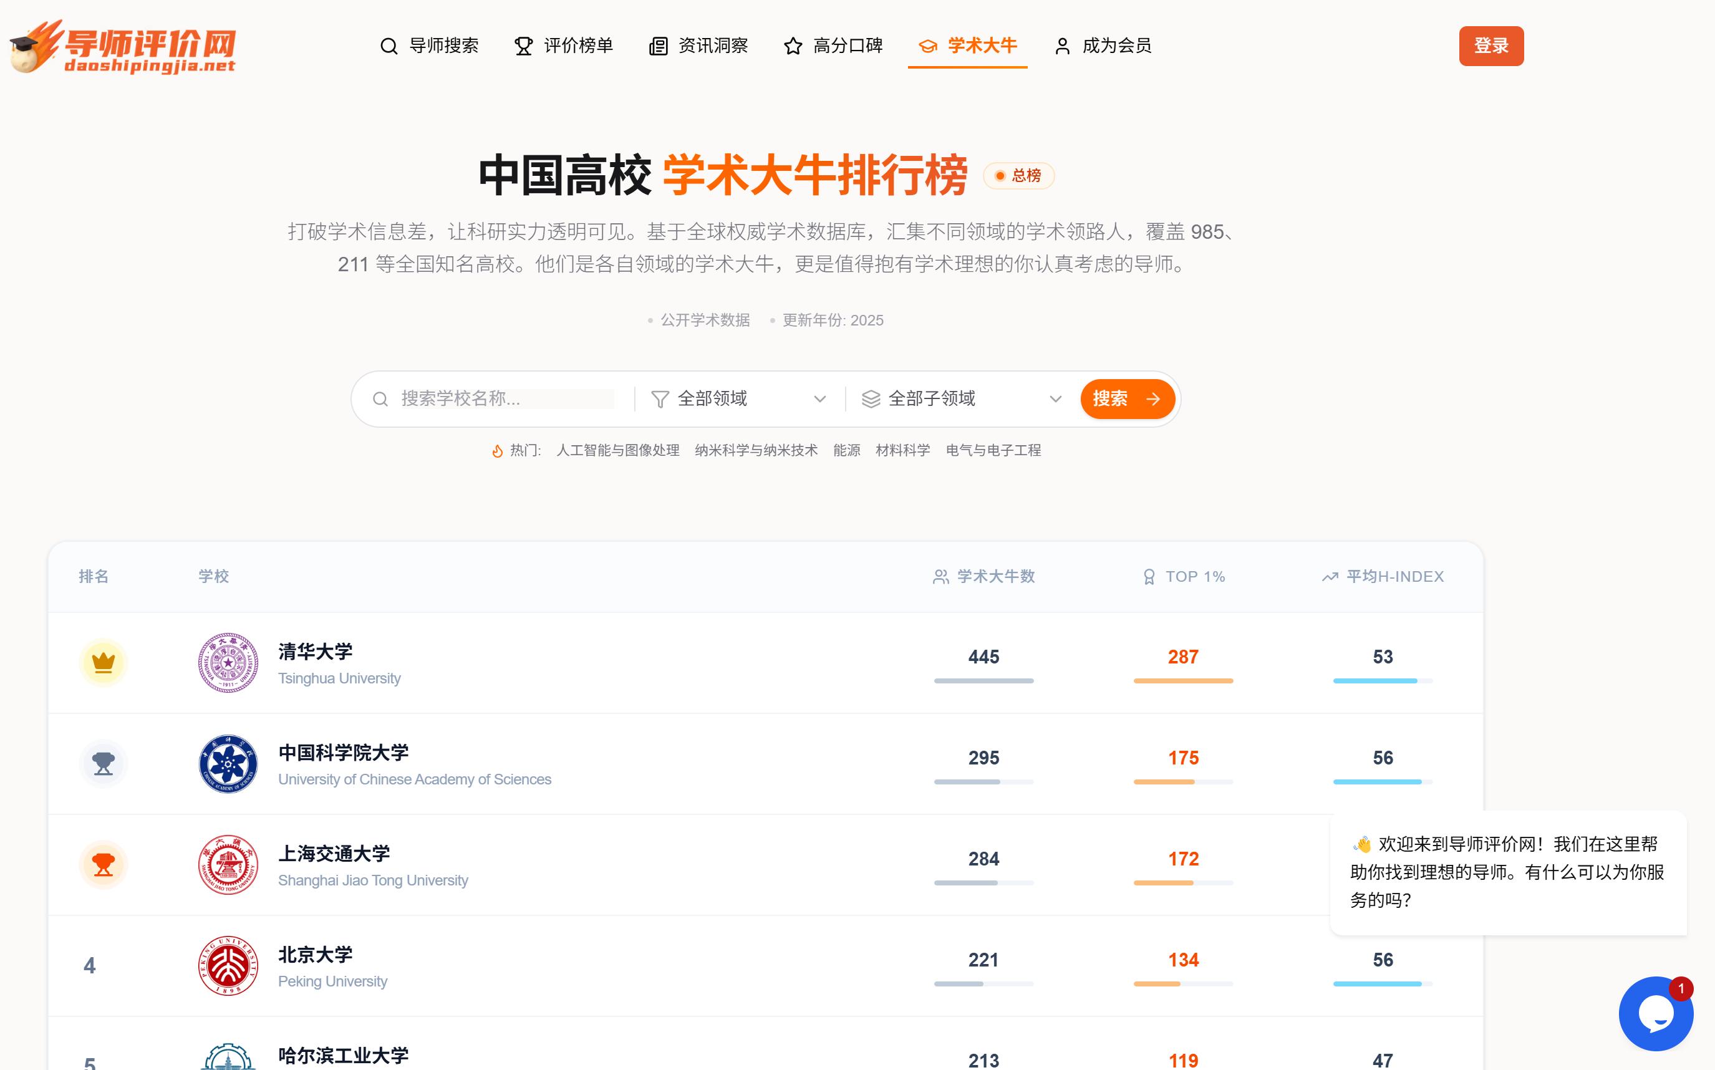Expand the 全部子领域 dropdown

963,399
